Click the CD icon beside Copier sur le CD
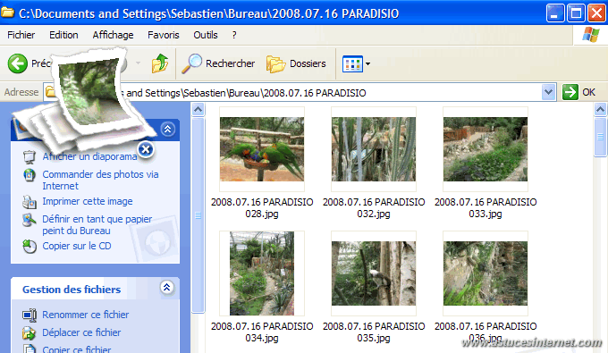 point(30,247)
